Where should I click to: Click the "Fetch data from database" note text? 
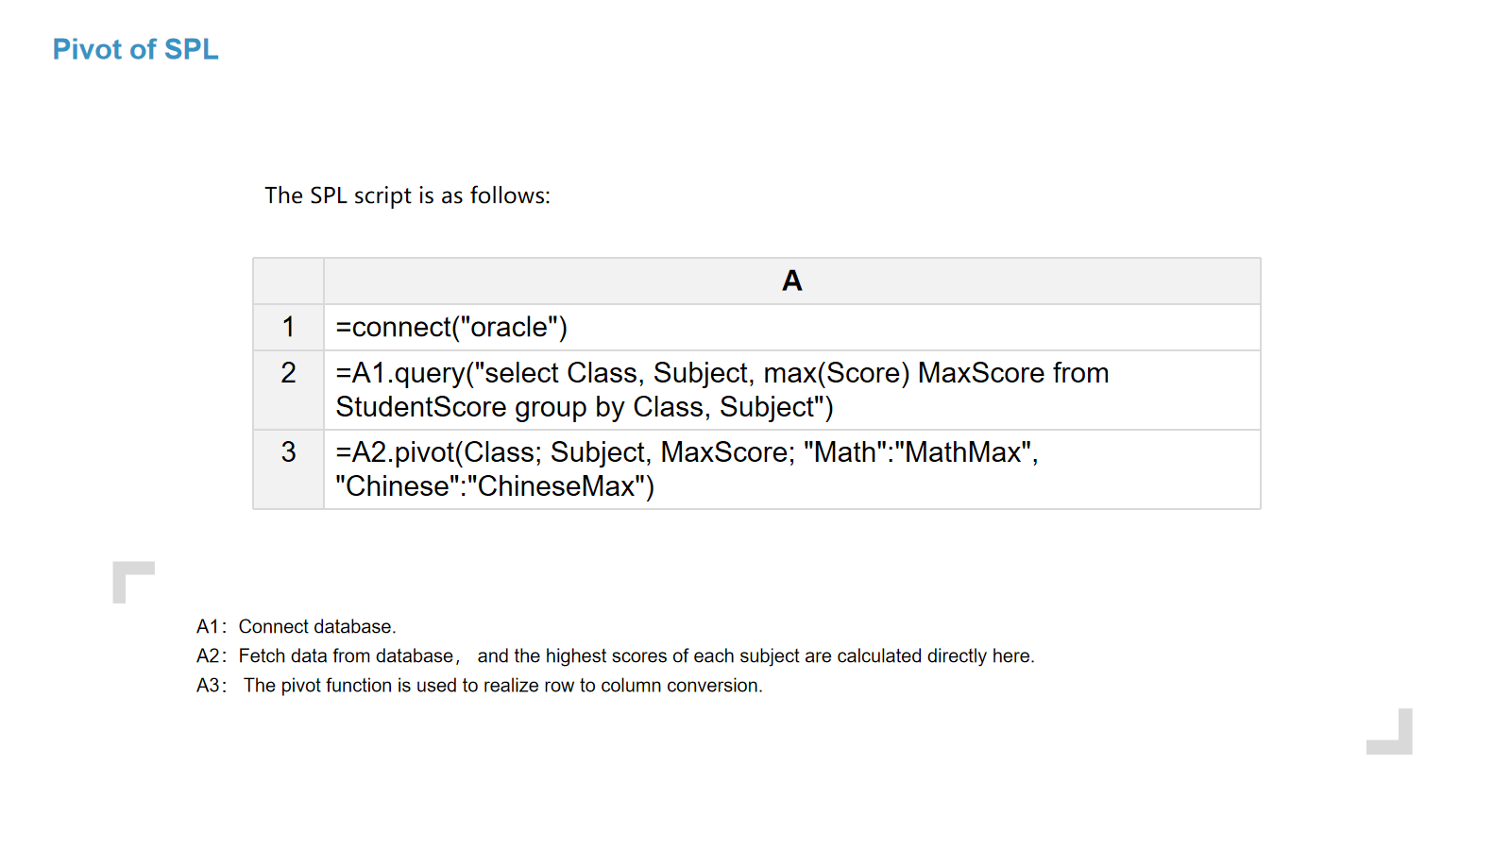click(x=346, y=656)
